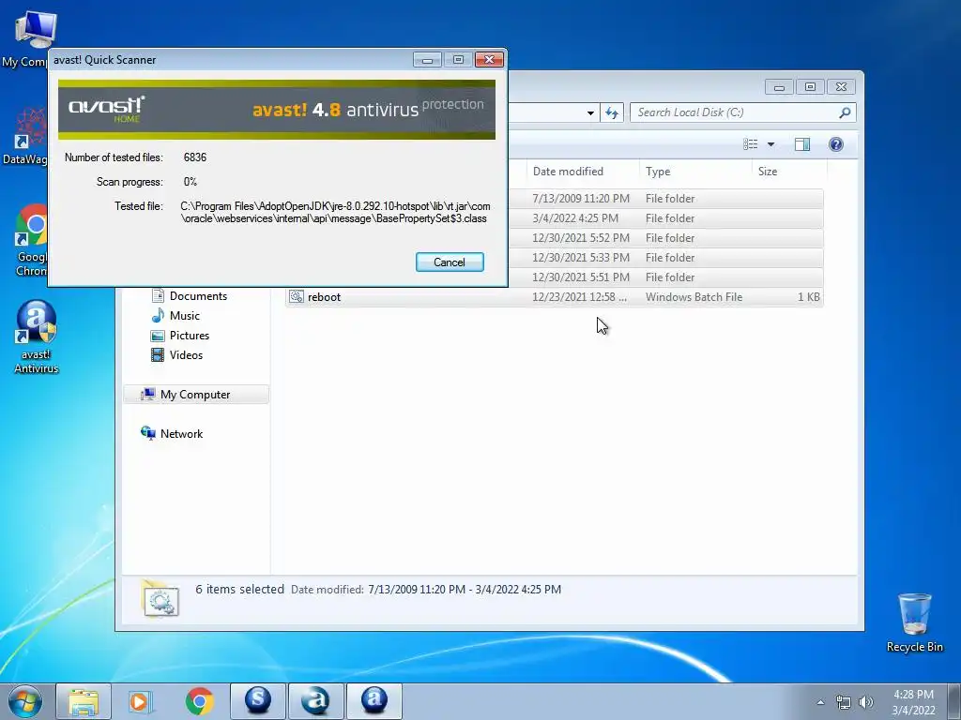Screen dimensions: 961x720
Task: Open Windows Explorer from taskbar
Action: click(x=84, y=701)
